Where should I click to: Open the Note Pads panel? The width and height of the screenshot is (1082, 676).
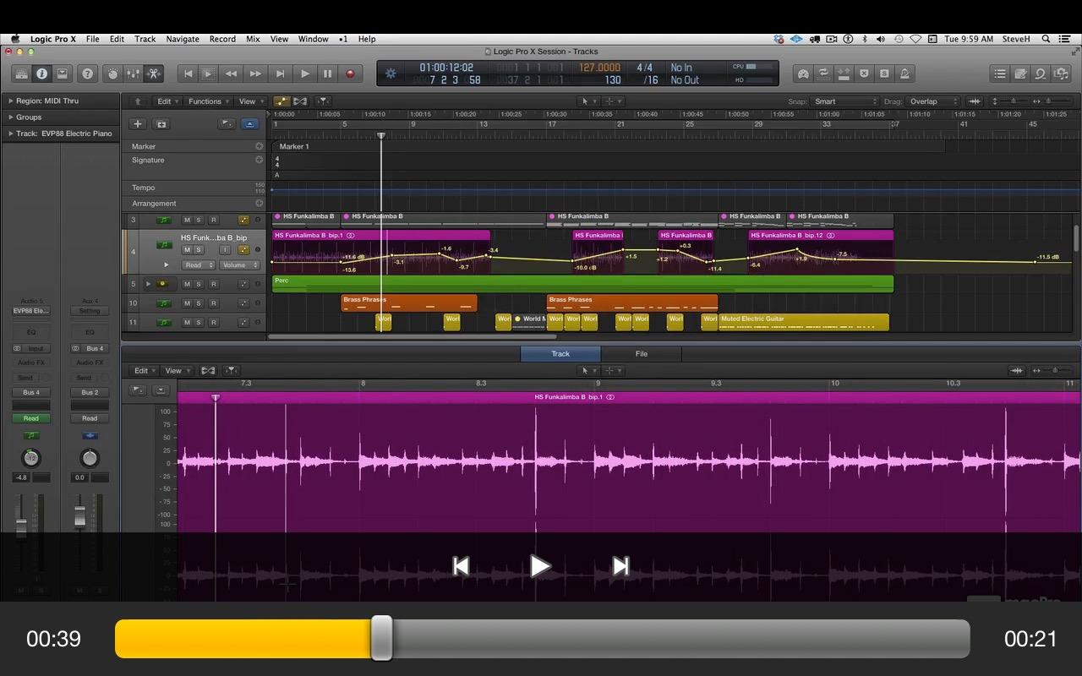tap(1021, 74)
